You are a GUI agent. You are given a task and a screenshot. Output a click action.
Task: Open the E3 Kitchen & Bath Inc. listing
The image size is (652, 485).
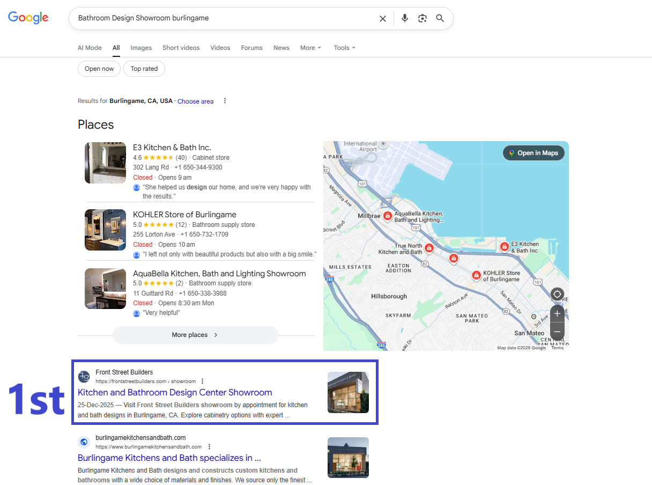[x=172, y=148]
